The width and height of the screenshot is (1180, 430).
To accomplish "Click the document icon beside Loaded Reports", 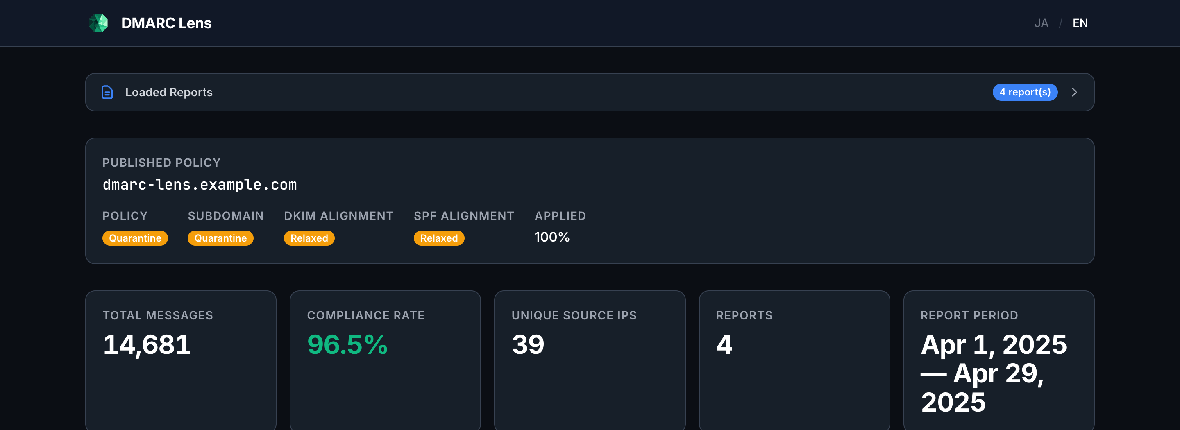I will (x=107, y=92).
